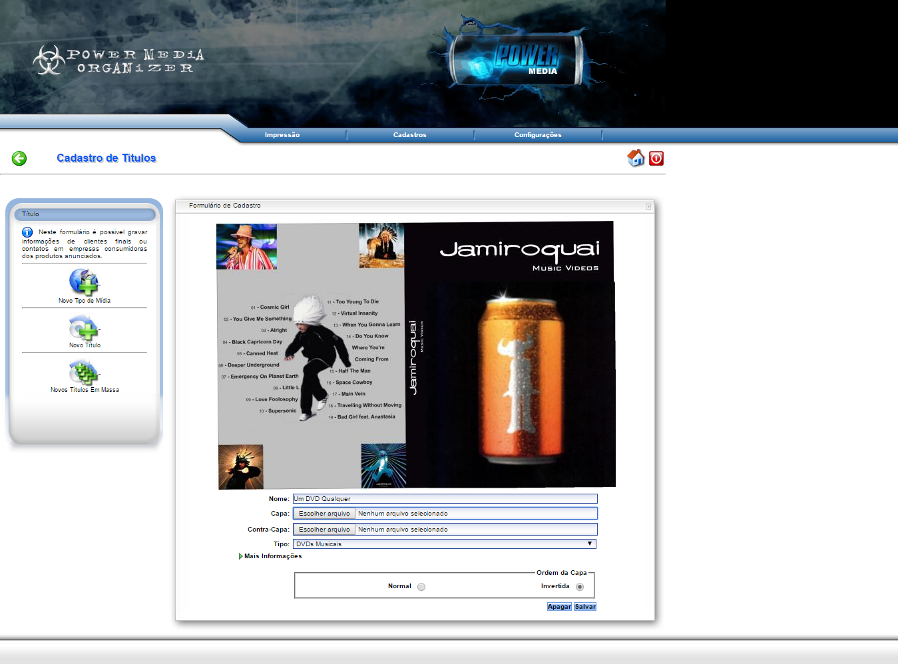Click the green back arrow icon
898x664 pixels.
click(19, 158)
